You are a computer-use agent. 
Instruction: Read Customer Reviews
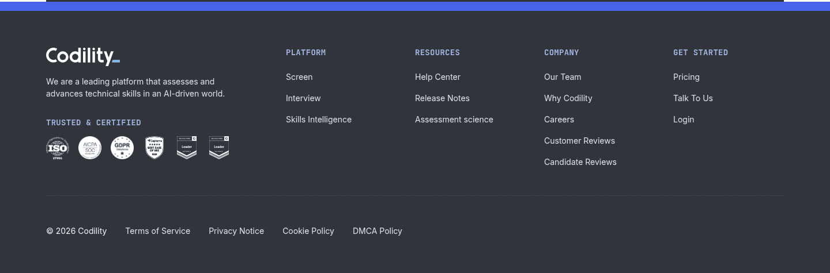point(579,141)
